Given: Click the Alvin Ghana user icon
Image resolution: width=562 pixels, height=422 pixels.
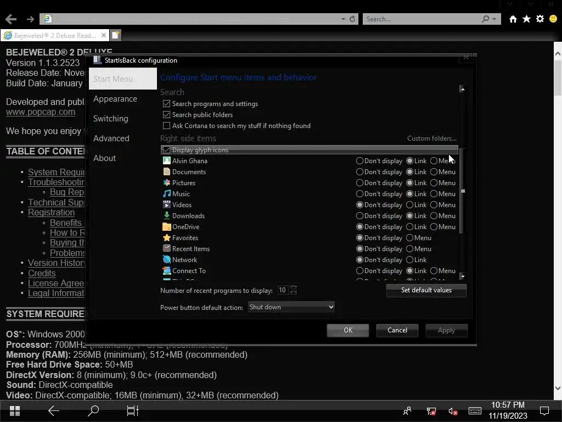Looking at the screenshot, I should click(x=167, y=161).
